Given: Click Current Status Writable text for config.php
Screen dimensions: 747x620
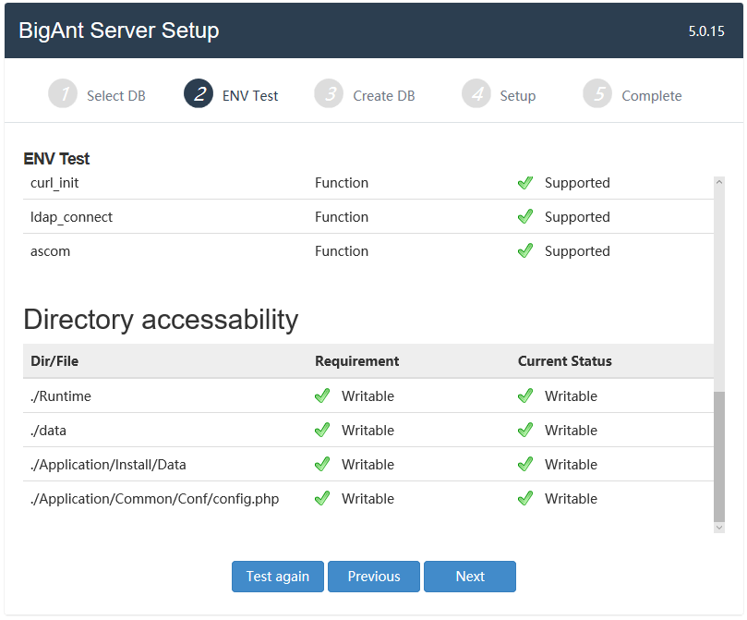Looking at the screenshot, I should tap(571, 499).
